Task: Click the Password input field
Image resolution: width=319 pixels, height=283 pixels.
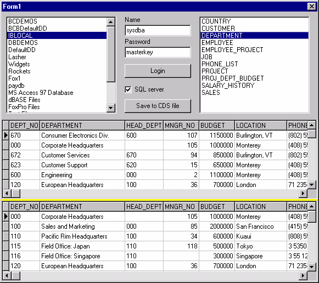Action: tap(158, 53)
